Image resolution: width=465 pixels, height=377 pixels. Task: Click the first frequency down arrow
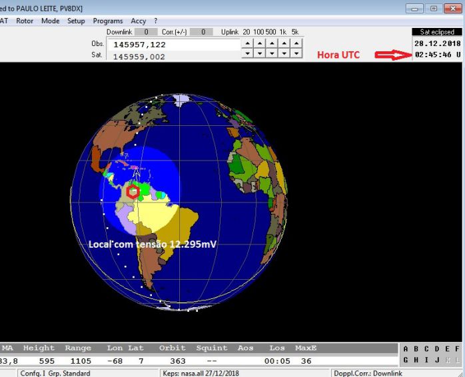pyautogui.click(x=246, y=53)
